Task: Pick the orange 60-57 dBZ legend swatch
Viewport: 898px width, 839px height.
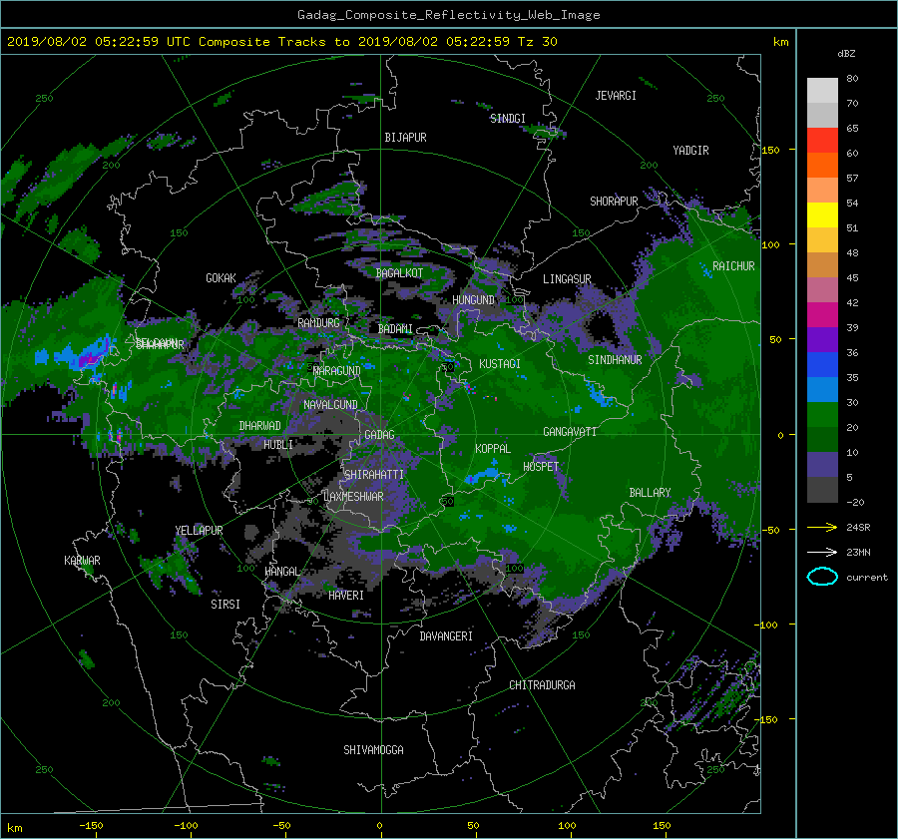Action: click(822, 166)
